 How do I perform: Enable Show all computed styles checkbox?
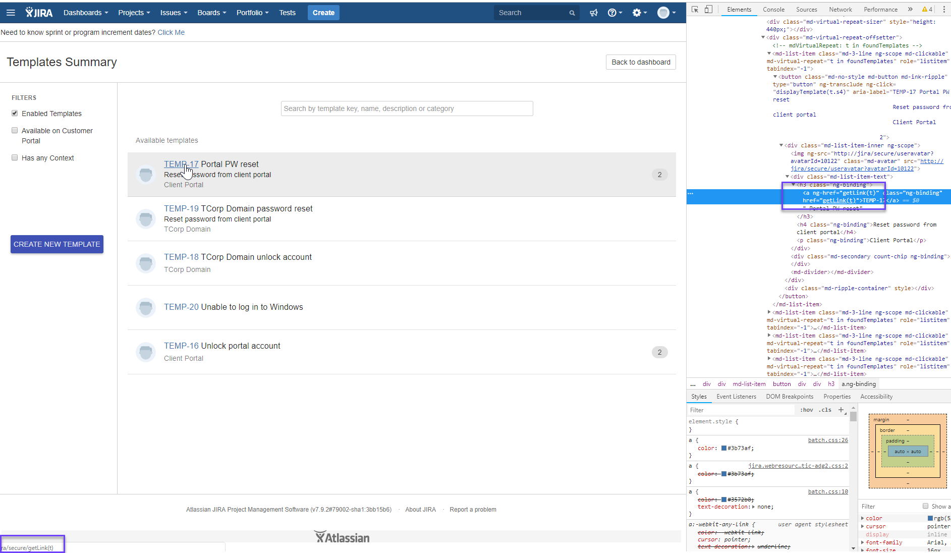925,506
